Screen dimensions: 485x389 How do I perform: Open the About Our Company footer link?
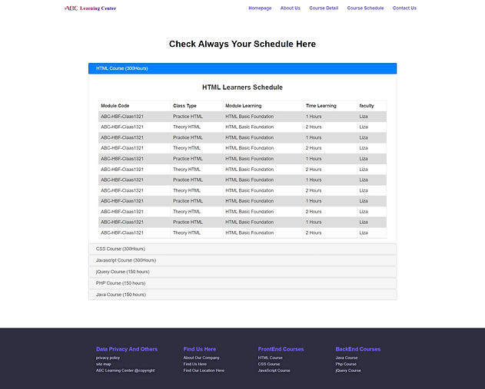coord(201,358)
